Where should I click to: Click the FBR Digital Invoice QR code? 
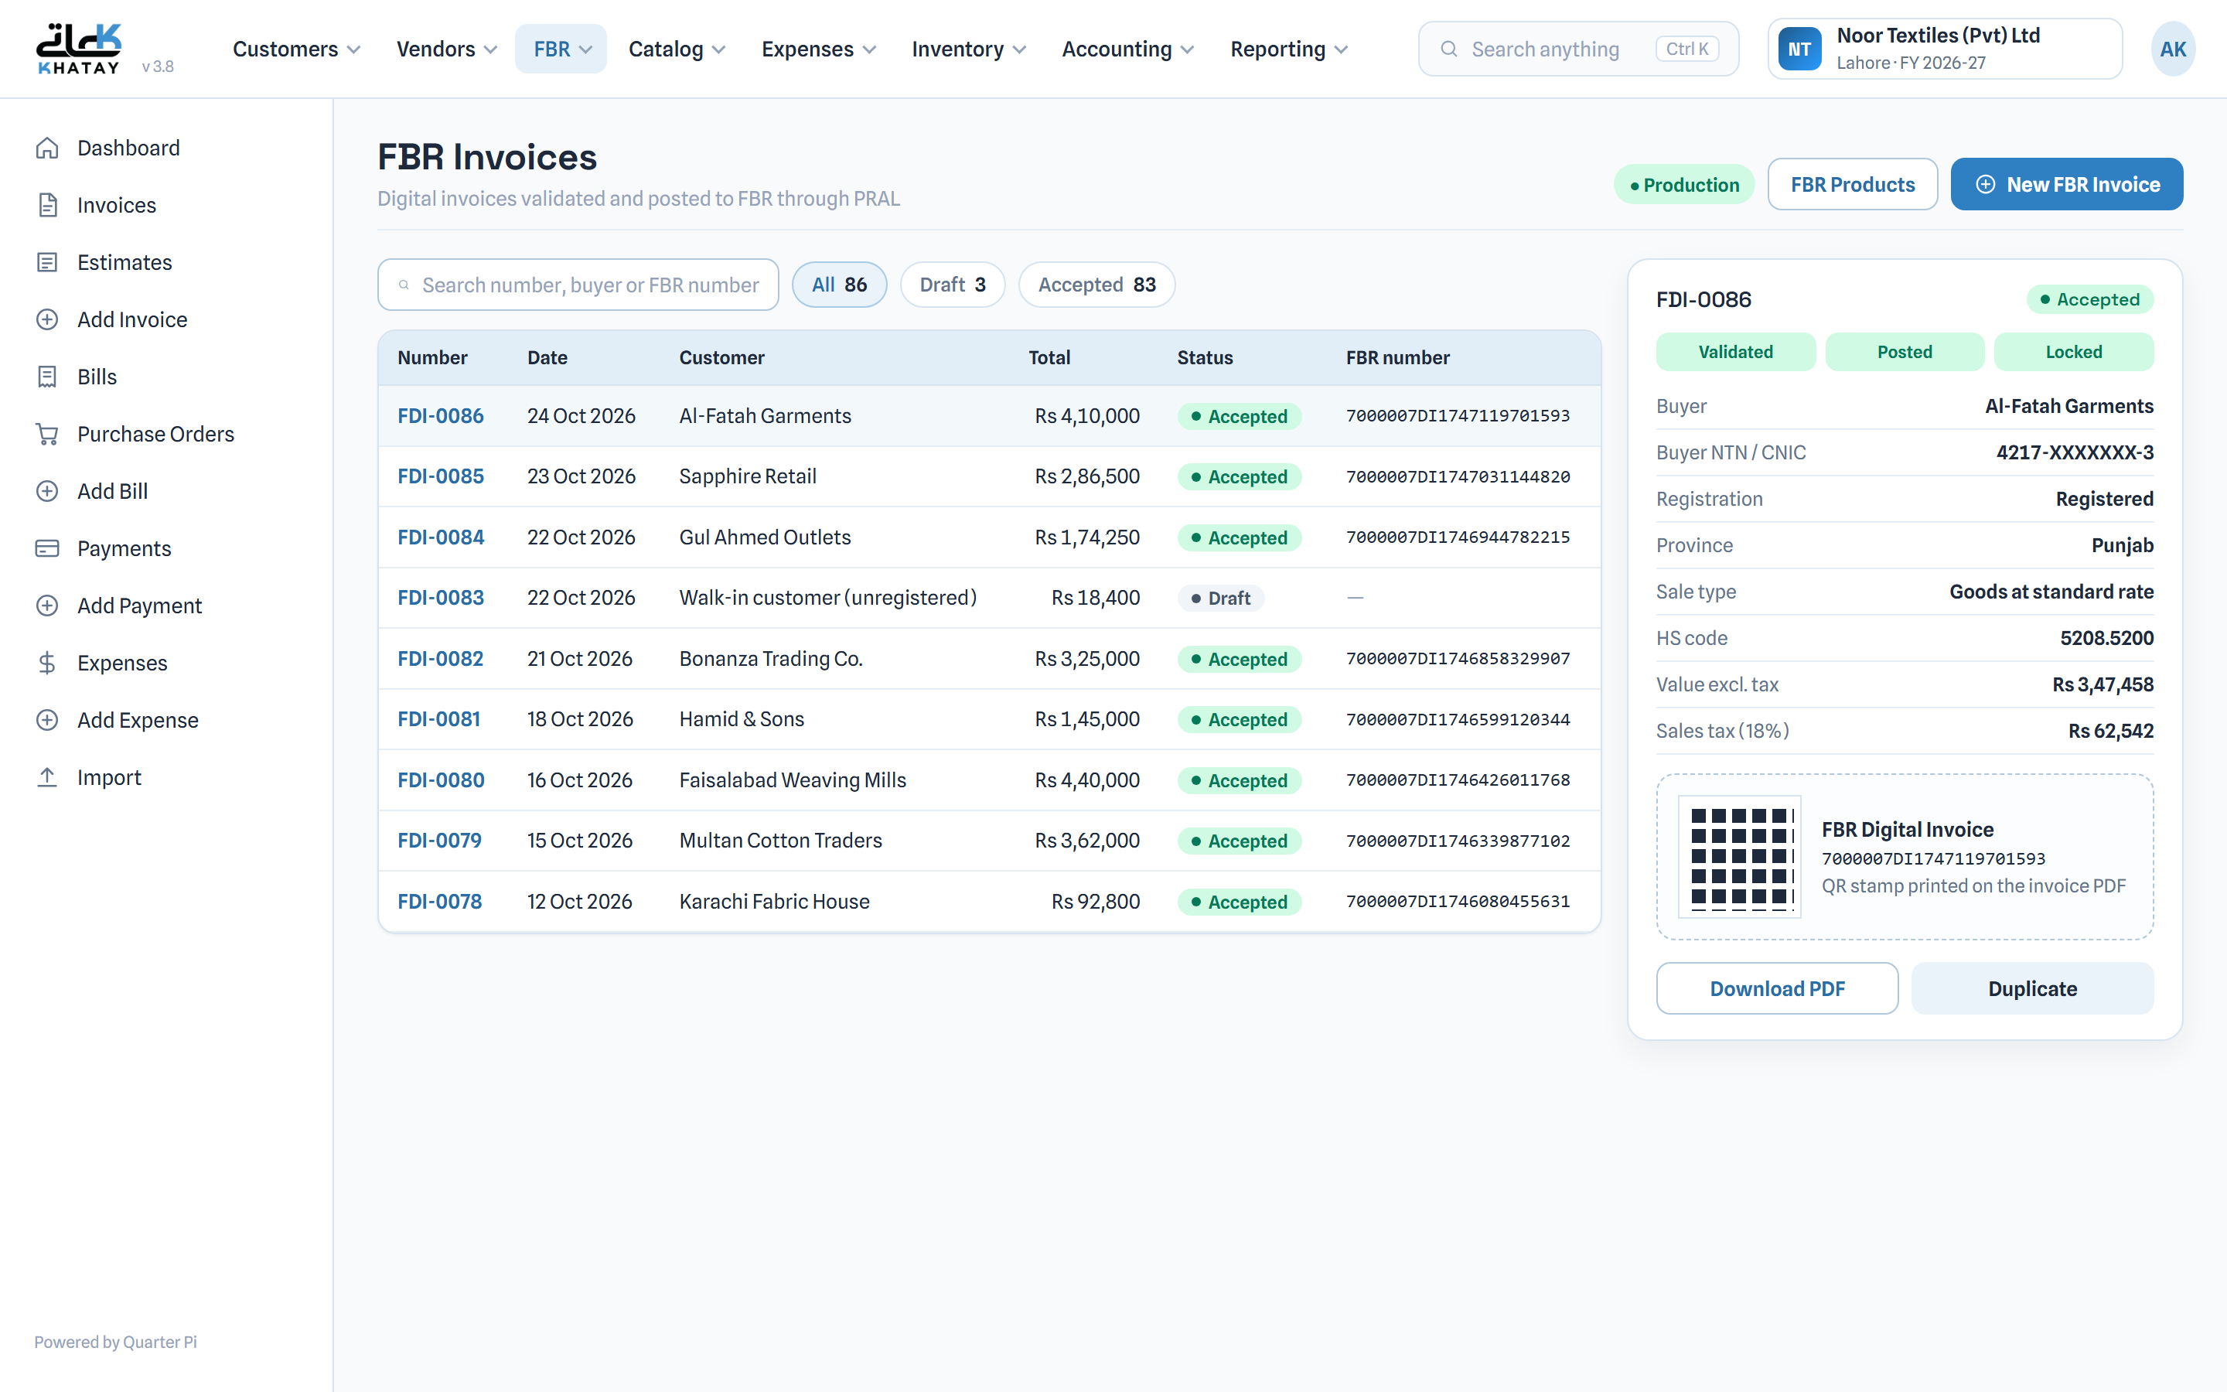(1739, 856)
